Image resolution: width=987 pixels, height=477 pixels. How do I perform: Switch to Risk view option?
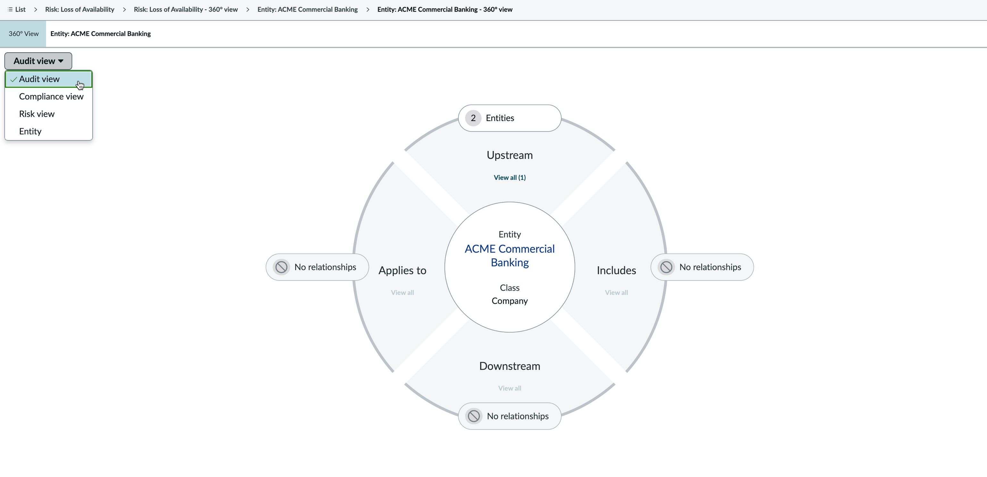pyautogui.click(x=49, y=114)
